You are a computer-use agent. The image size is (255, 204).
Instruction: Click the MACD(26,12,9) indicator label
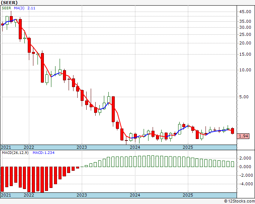pos(15,153)
